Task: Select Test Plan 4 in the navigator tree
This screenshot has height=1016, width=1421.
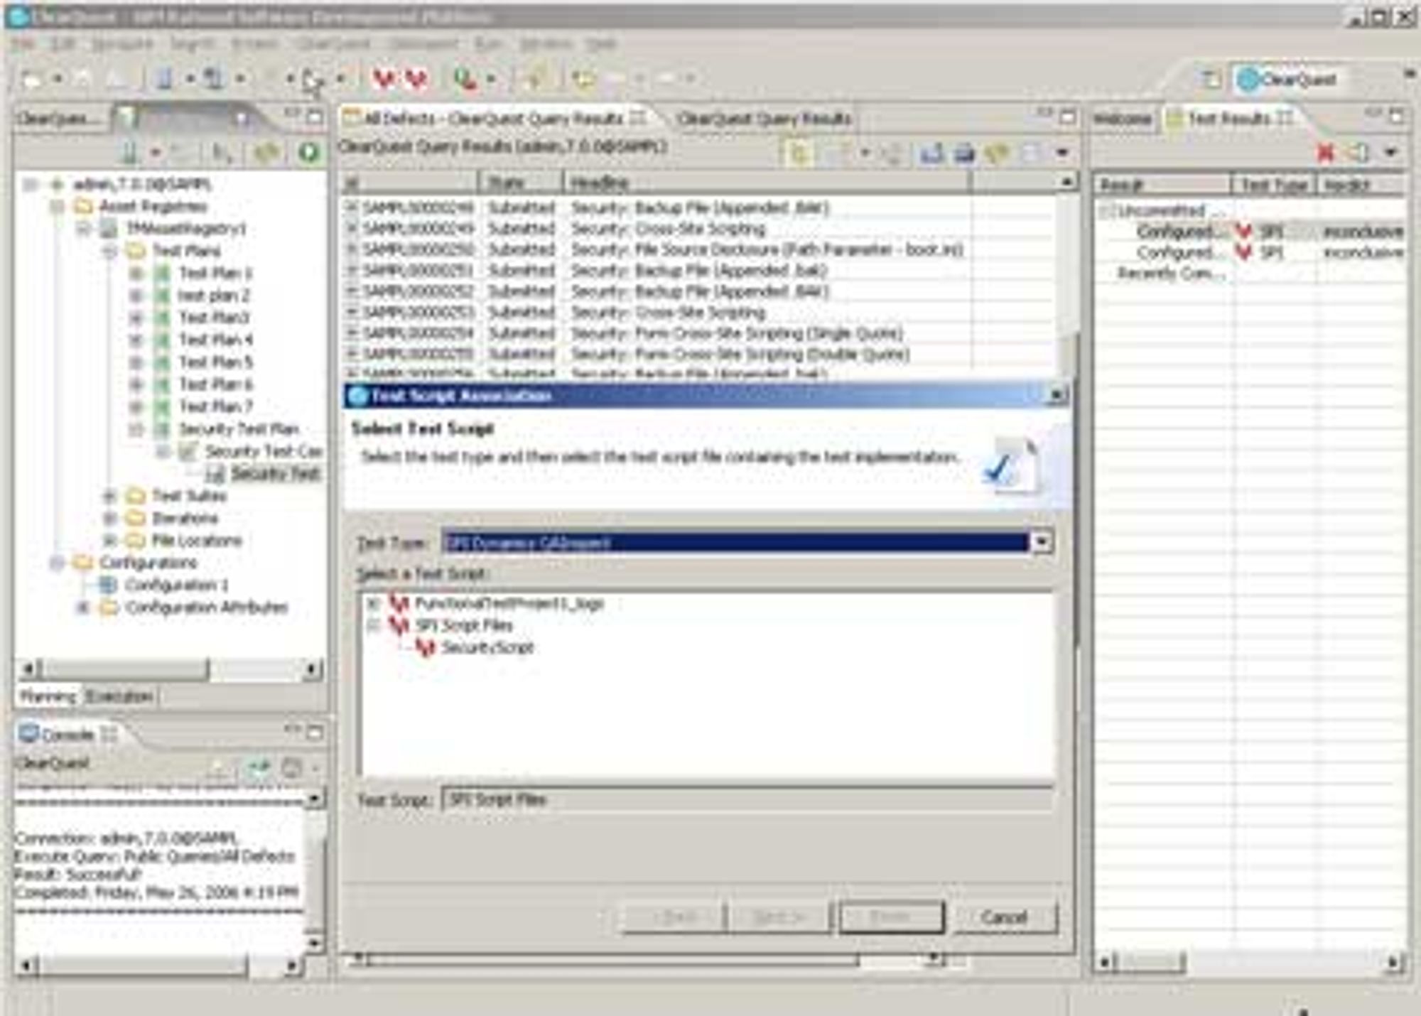Action: pyautogui.click(x=215, y=340)
